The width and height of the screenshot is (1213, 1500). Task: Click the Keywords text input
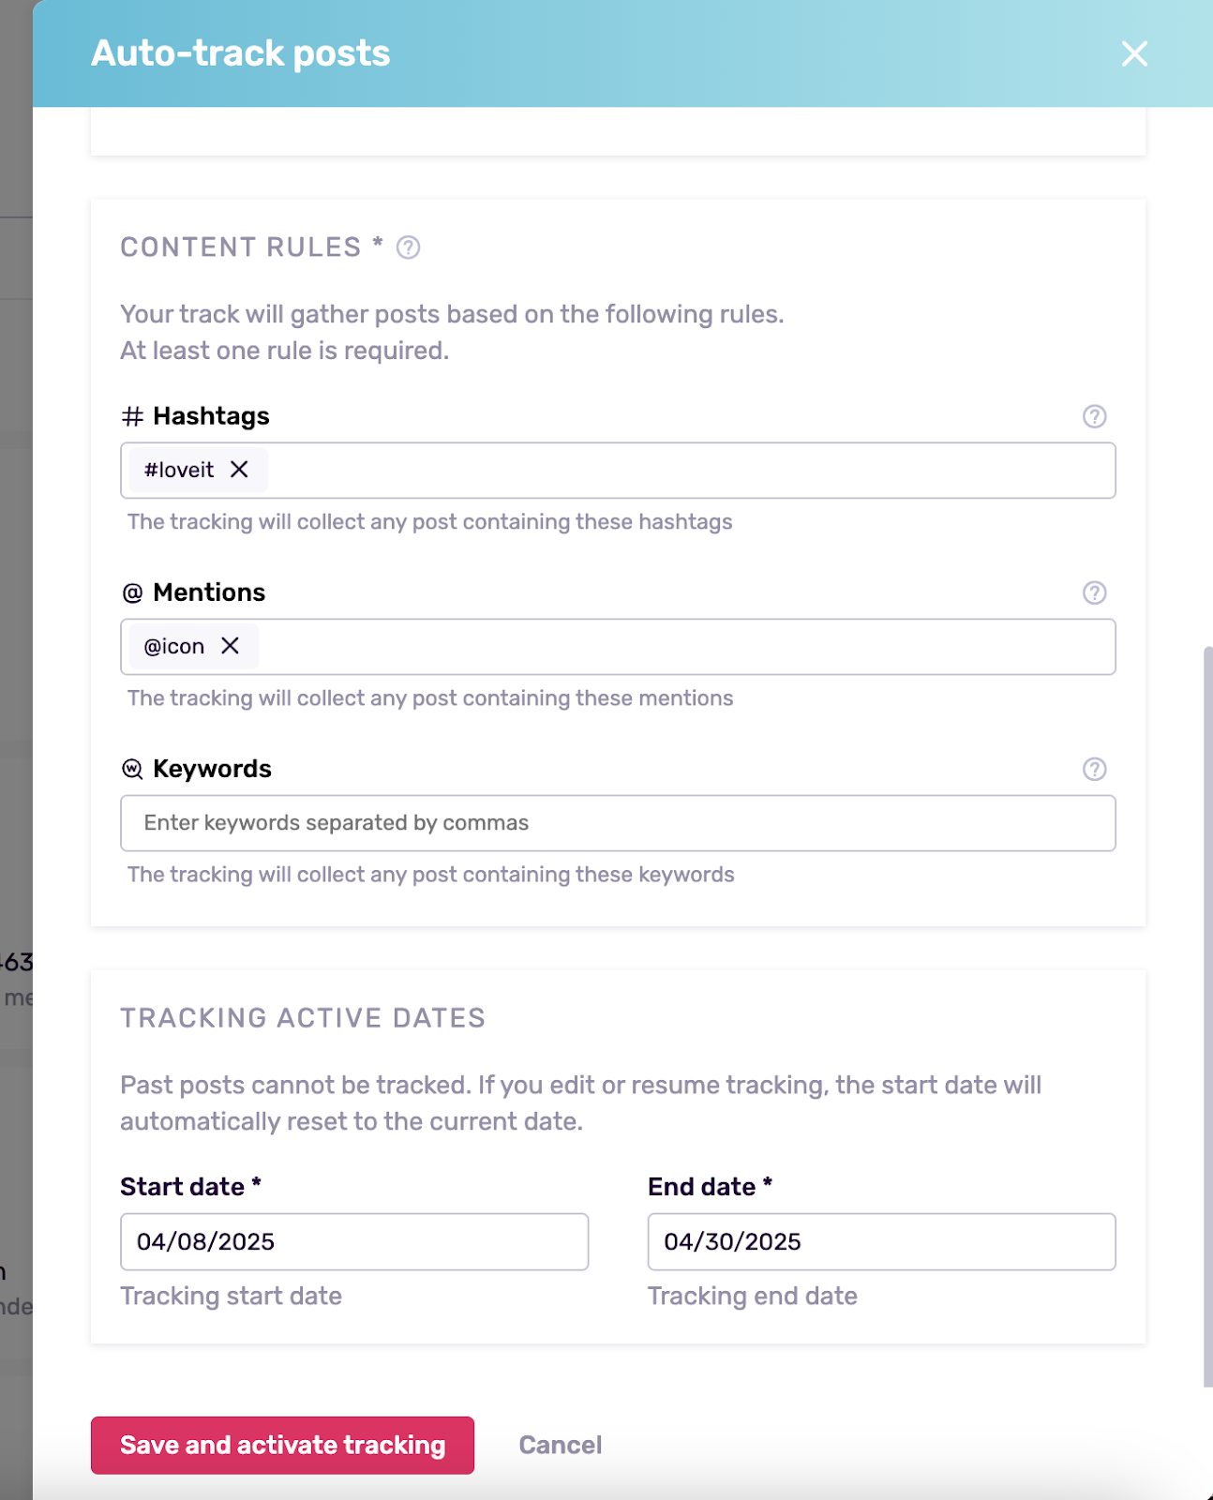click(x=618, y=823)
